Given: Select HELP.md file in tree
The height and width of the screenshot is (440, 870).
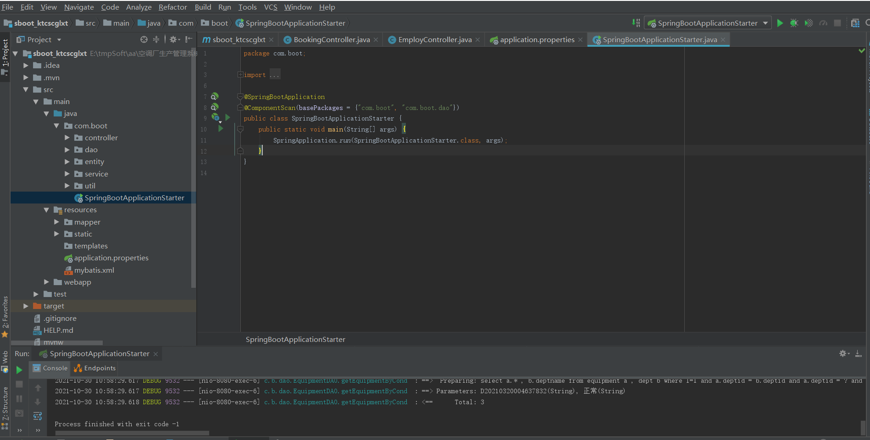Looking at the screenshot, I should (x=58, y=330).
